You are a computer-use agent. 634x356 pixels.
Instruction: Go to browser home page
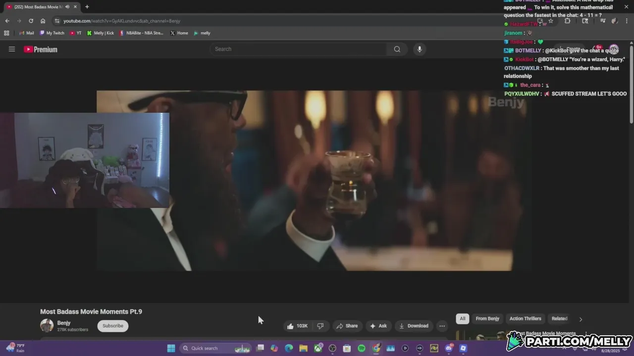click(x=43, y=21)
